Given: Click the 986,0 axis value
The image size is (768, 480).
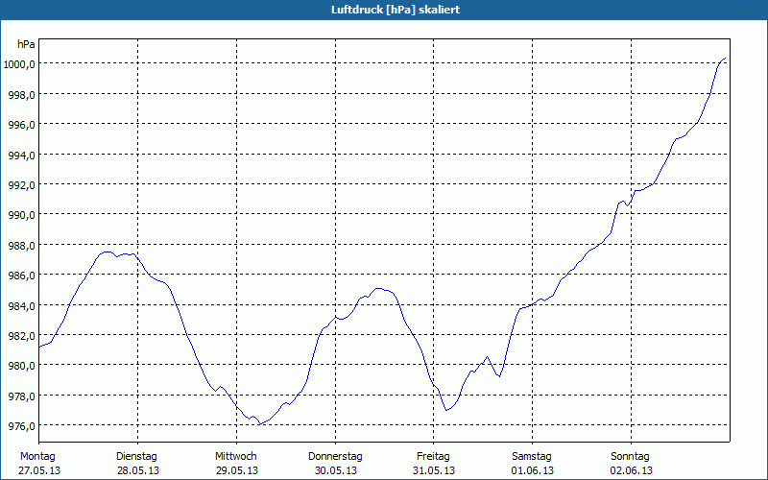Looking at the screenshot, I should [x=21, y=276].
